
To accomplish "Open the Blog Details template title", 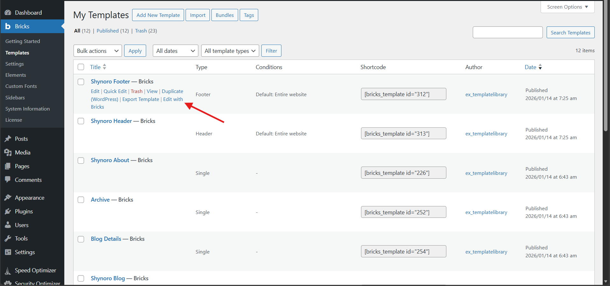I will [106, 239].
